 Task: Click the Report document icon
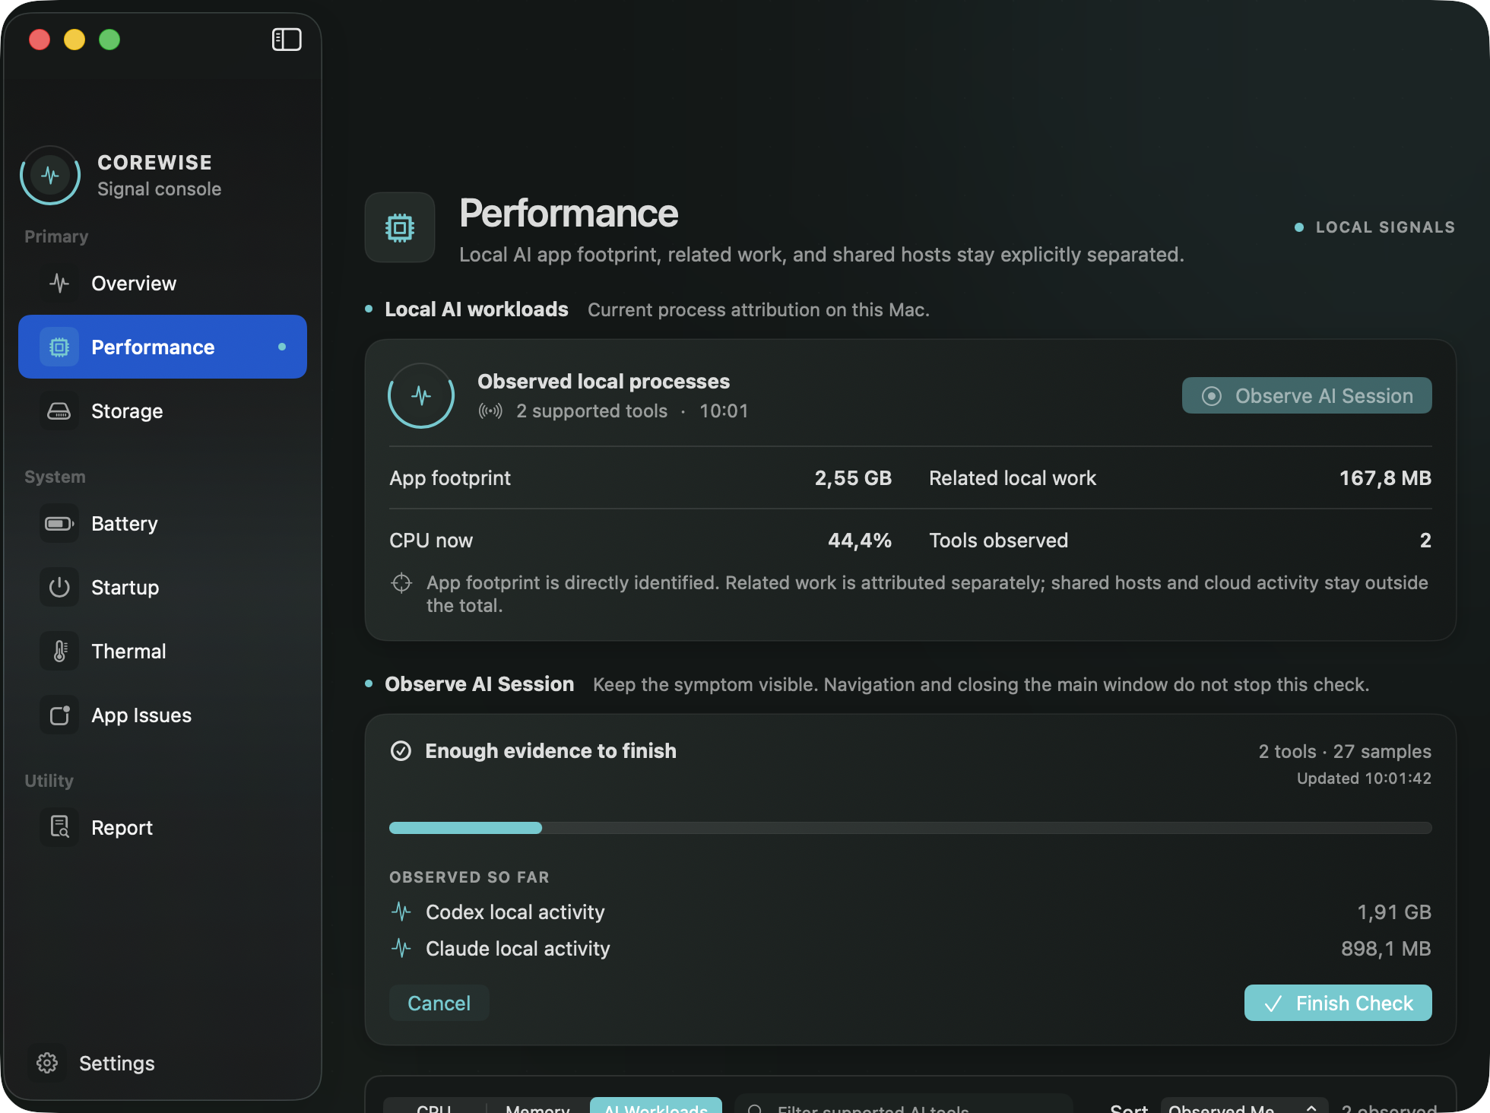pyautogui.click(x=59, y=827)
